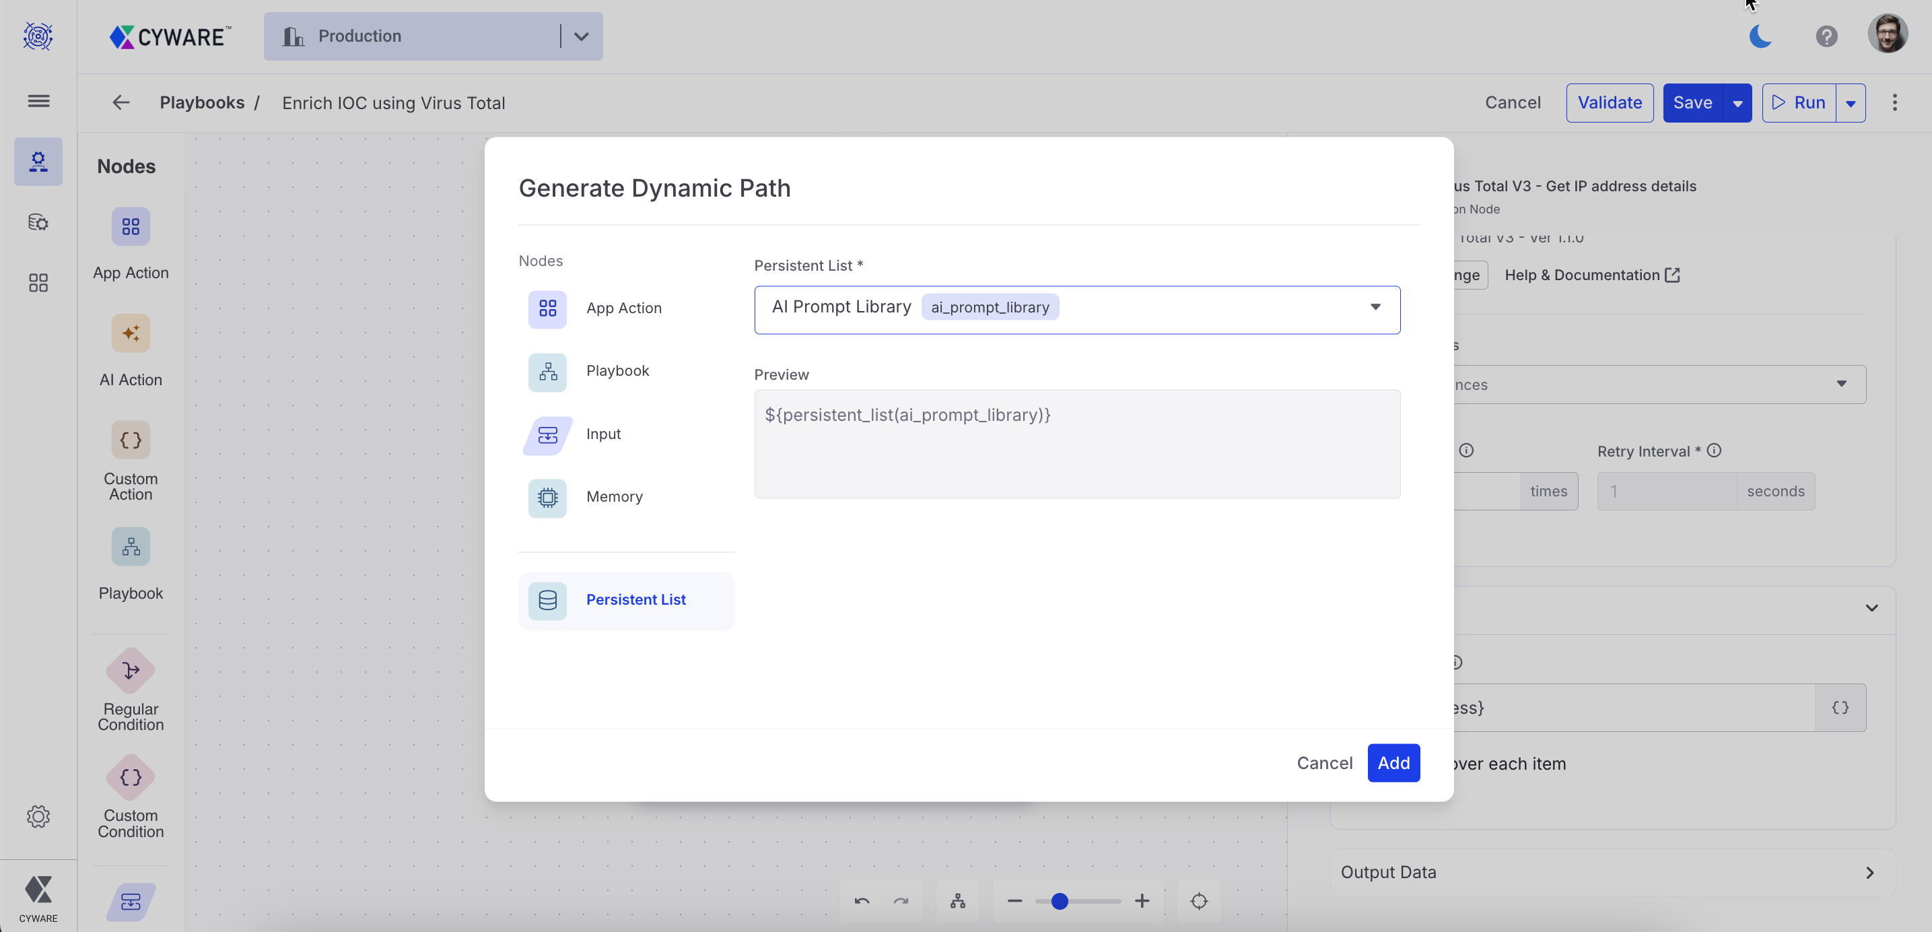Select the Custom Action node icon
The width and height of the screenshot is (1932, 932).
pyautogui.click(x=131, y=440)
